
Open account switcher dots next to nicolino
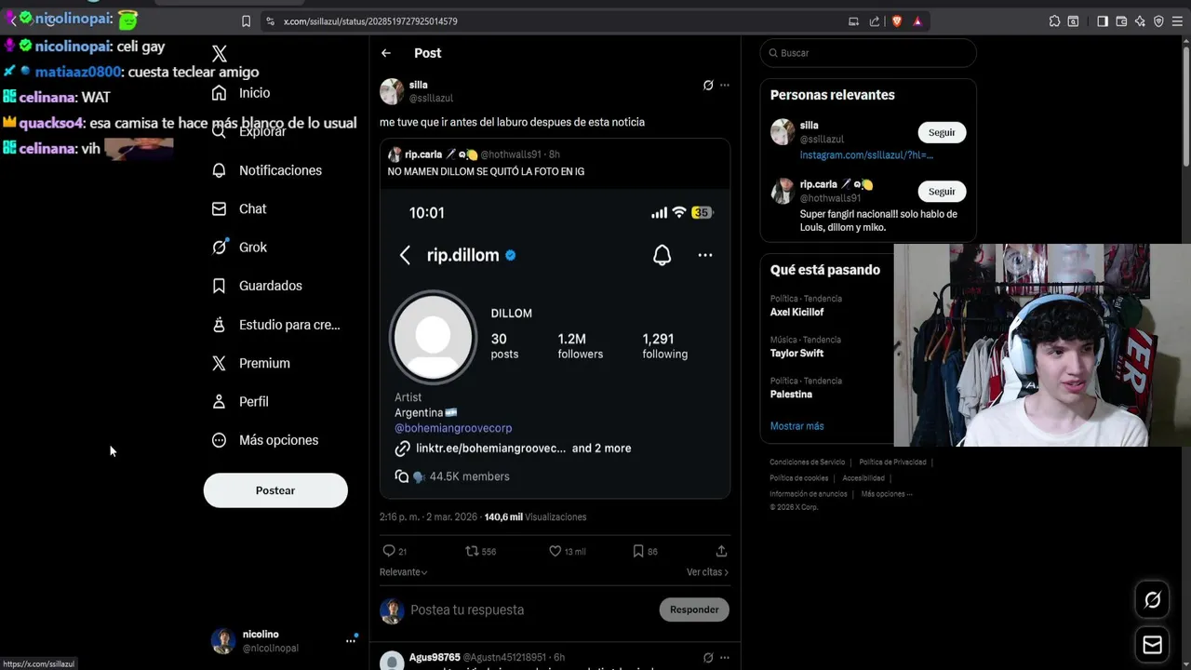pyautogui.click(x=351, y=640)
